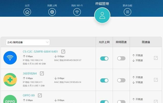The width and height of the screenshot is (163, 103).
Task: Disable internet access for 360手机N4
Action: click(x=104, y=80)
